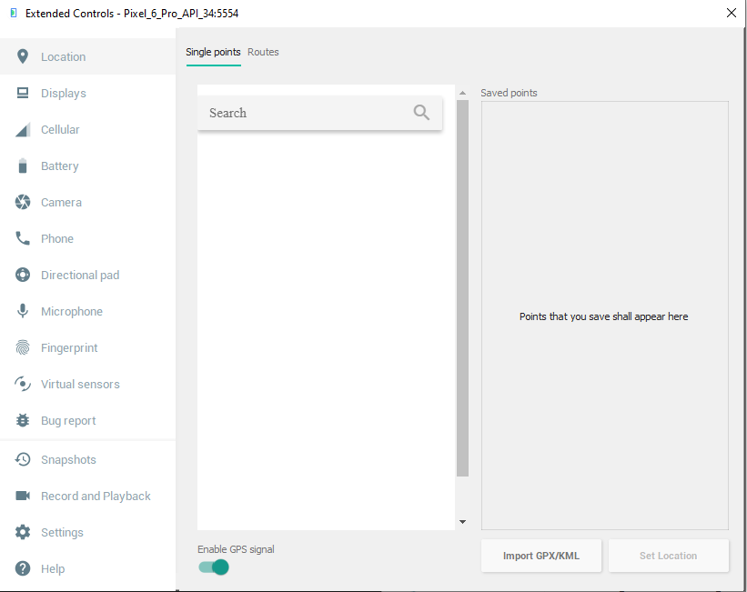Select the Single points tab
The width and height of the screenshot is (747, 592).
[x=213, y=52]
